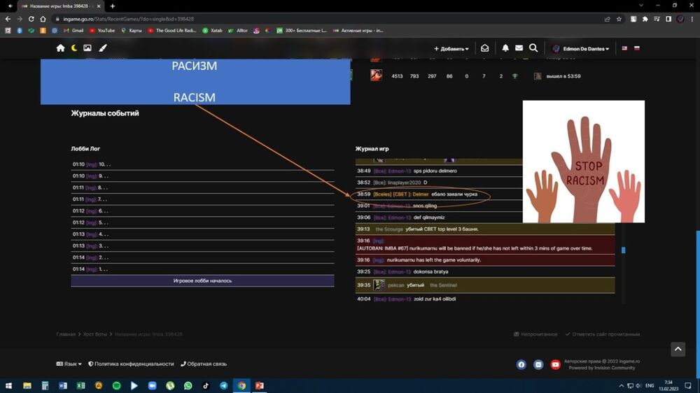Open the Обратная связь link
Image resolution: width=700 pixels, height=393 pixels.
(x=203, y=364)
